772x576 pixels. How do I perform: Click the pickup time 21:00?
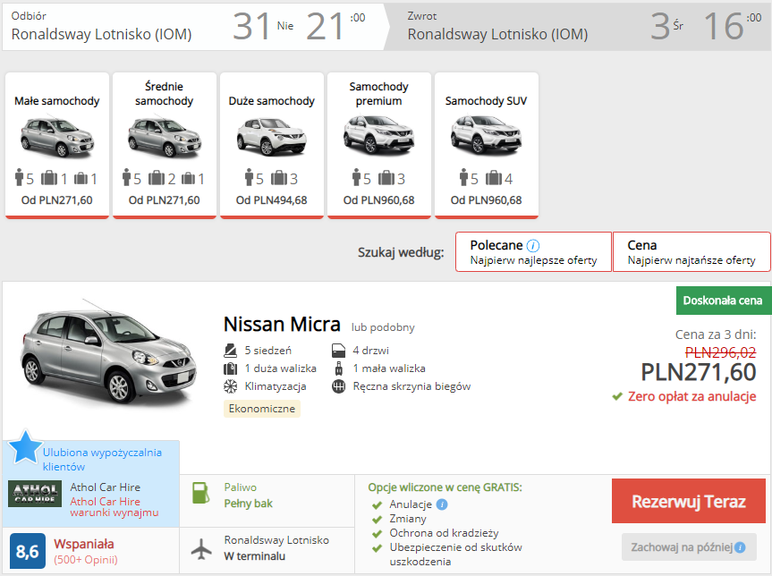pyautogui.click(x=335, y=26)
